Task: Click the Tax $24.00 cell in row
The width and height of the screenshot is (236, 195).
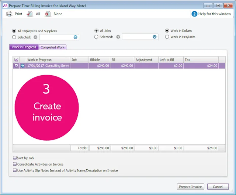Action: pyautogui.click(x=201, y=66)
